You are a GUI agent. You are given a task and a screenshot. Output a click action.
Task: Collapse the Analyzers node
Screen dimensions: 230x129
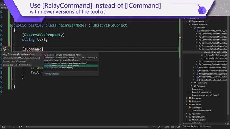point(192,28)
